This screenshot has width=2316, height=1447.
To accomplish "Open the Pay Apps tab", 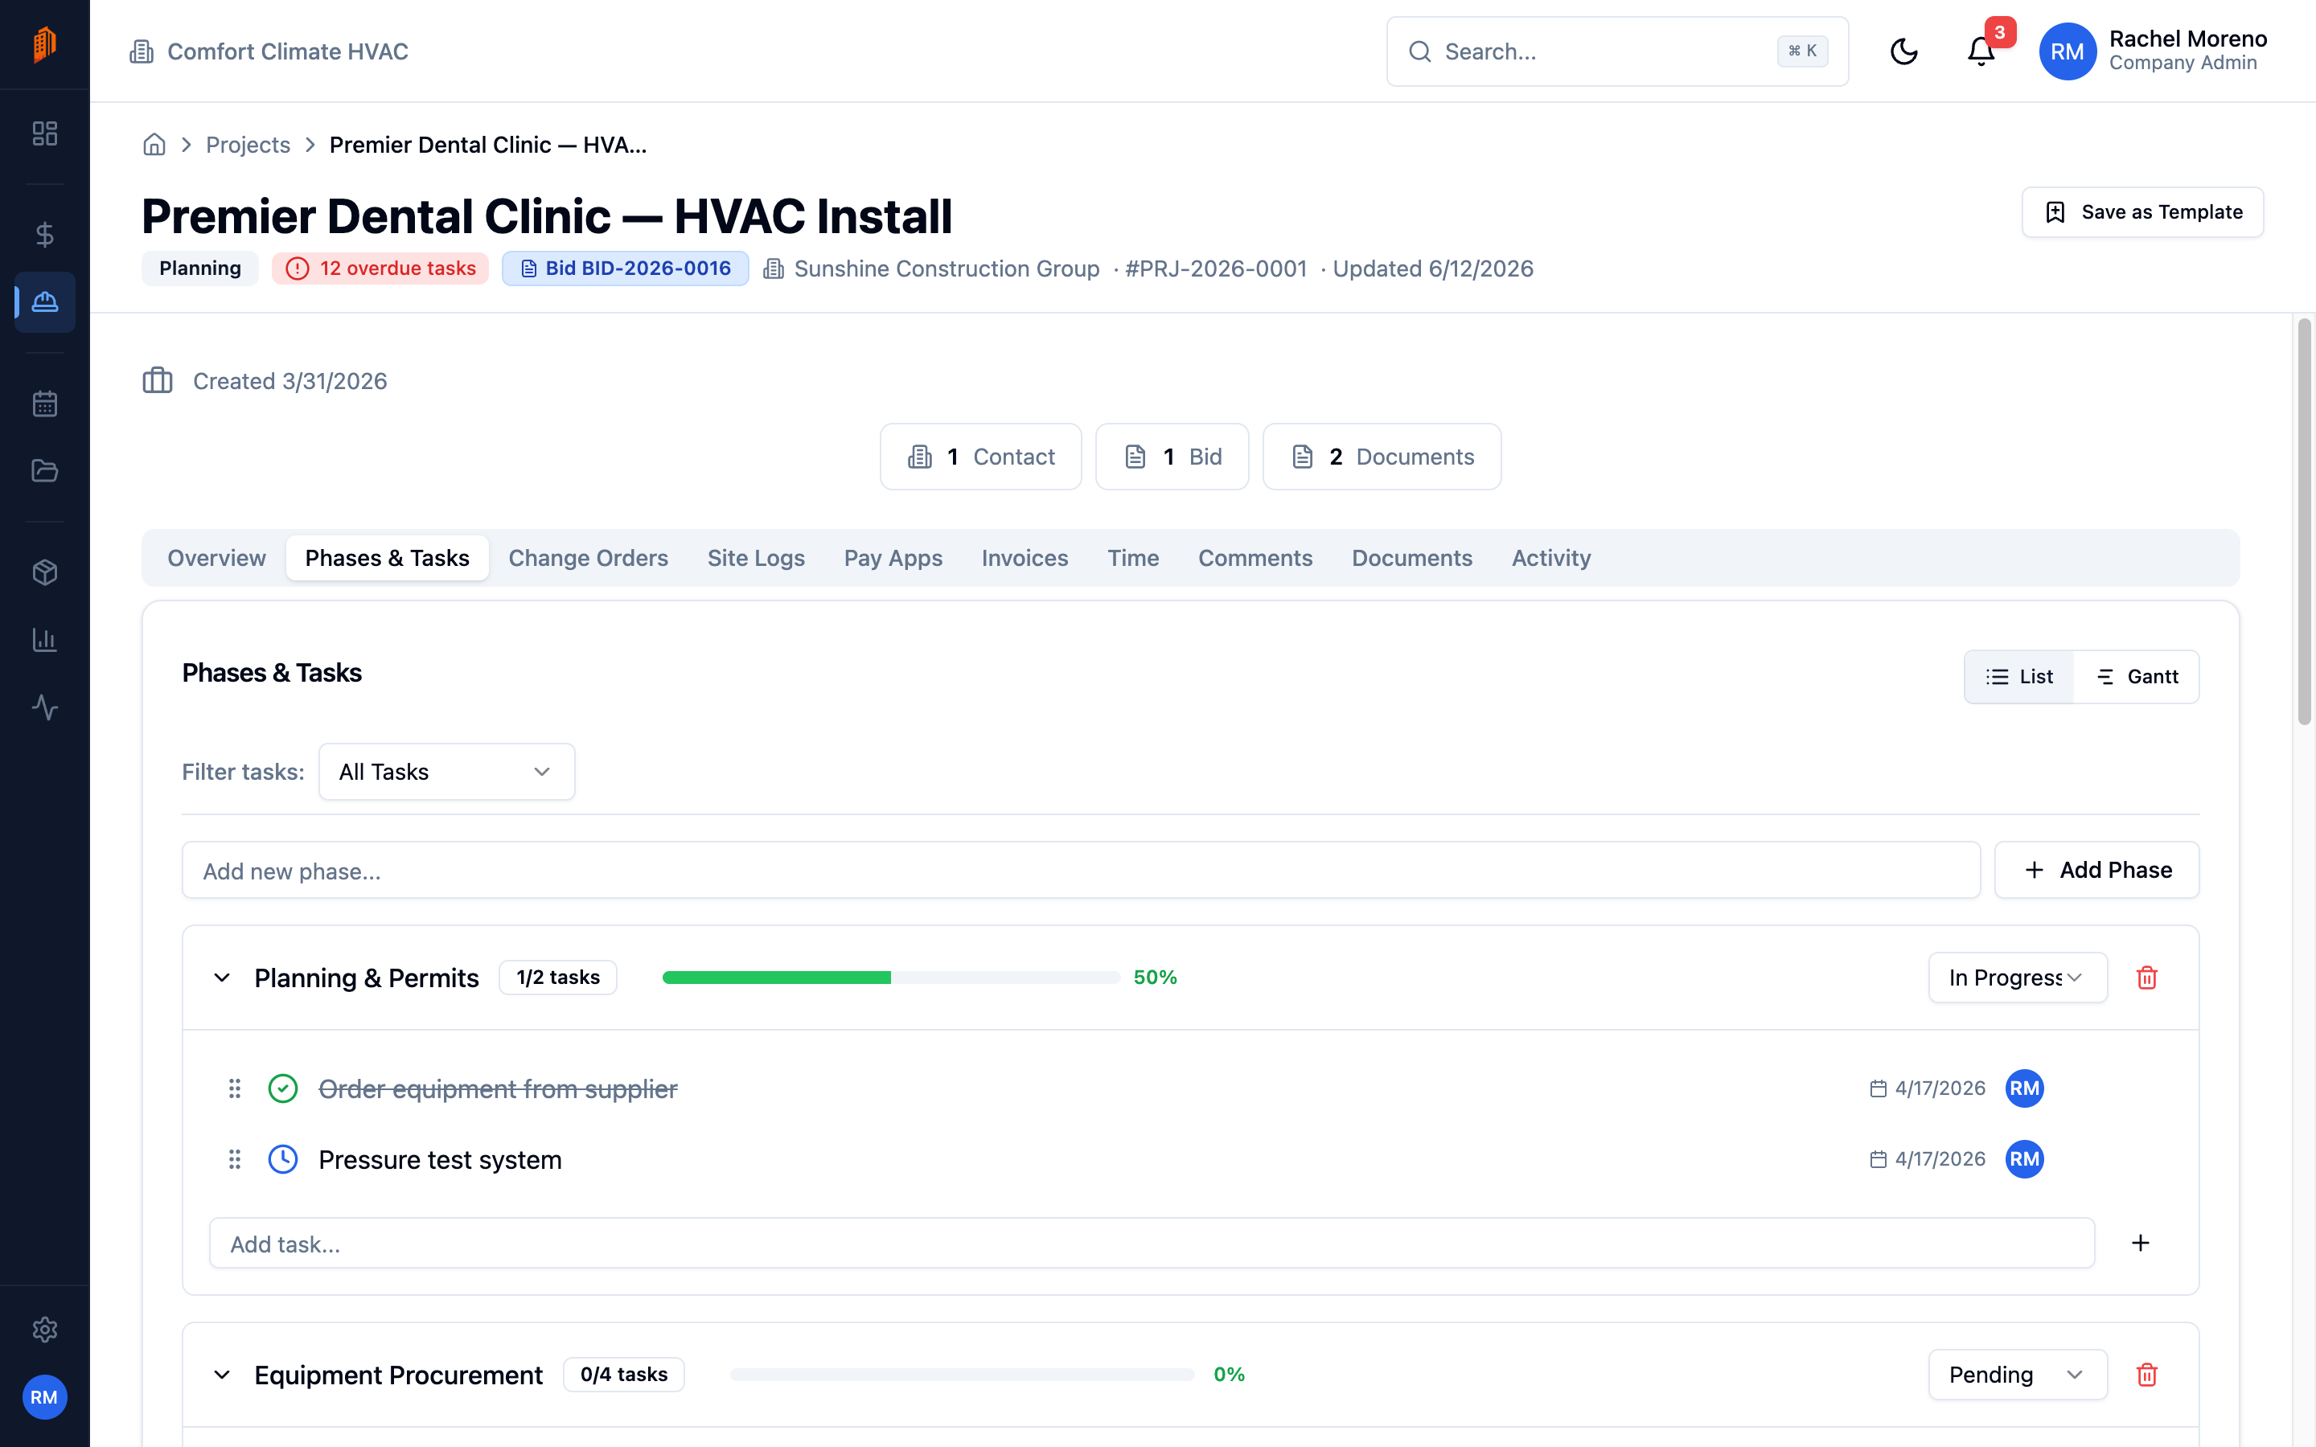I will [893, 558].
